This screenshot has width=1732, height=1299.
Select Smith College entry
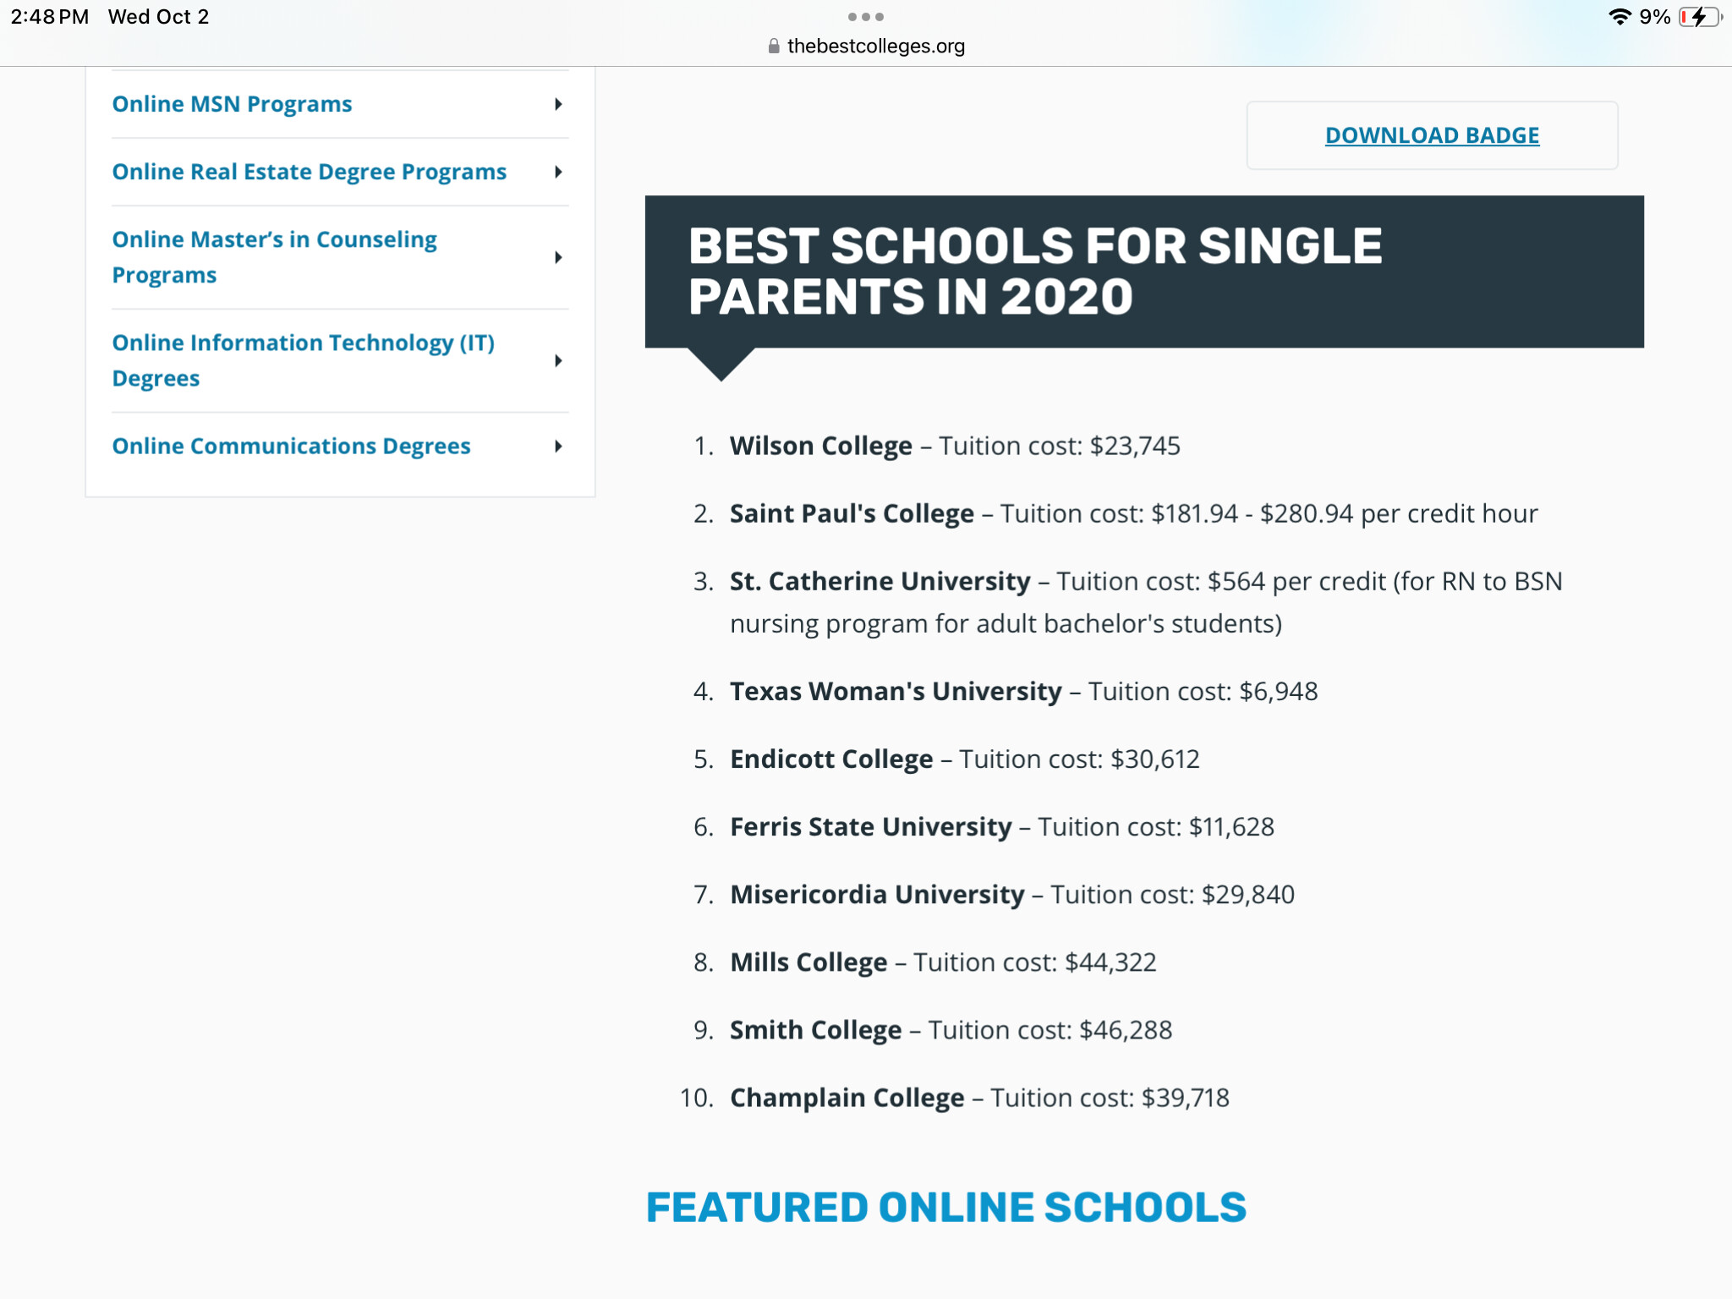pyautogui.click(x=815, y=1029)
